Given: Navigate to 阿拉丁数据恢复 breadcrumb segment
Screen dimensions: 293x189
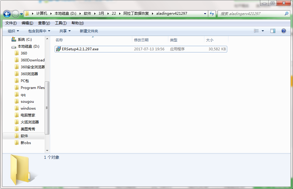Looking at the screenshot, I should pyautogui.click(x=136, y=13).
